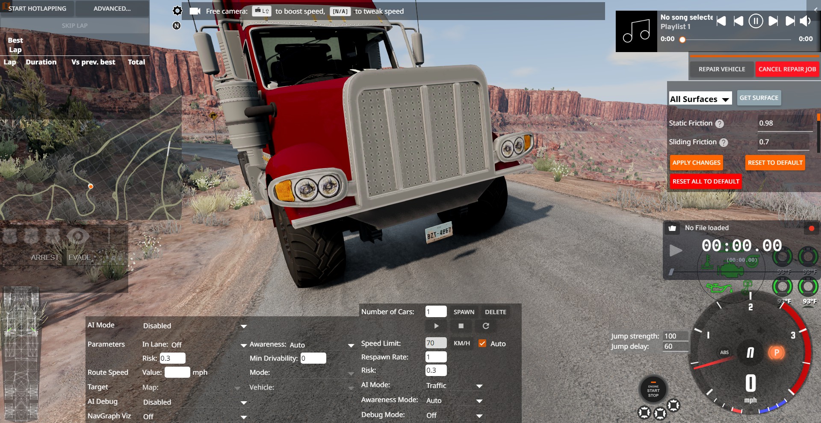Click the Min Drivability input field
Screen dimensions: 821x423
pos(313,358)
